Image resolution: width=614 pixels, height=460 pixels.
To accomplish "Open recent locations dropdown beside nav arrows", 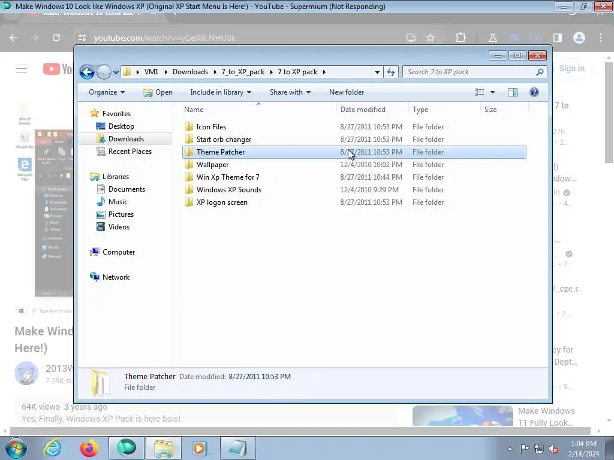I will (x=116, y=72).
